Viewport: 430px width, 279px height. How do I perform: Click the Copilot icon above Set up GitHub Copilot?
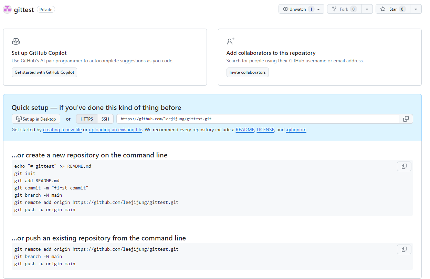[16, 42]
